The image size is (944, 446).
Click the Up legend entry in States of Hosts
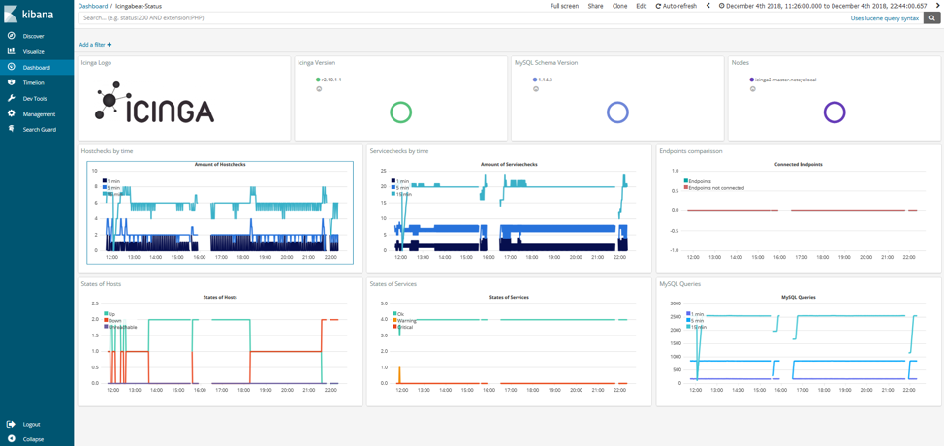click(x=110, y=313)
